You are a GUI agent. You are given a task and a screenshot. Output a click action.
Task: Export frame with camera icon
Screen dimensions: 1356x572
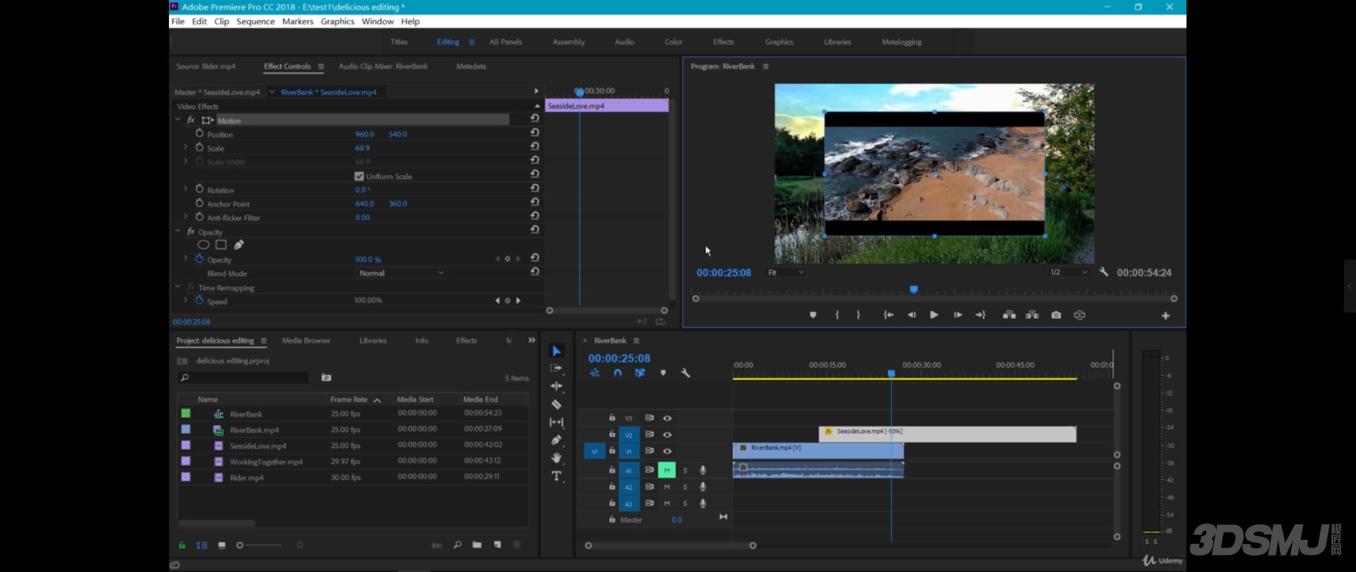coord(1056,315)
